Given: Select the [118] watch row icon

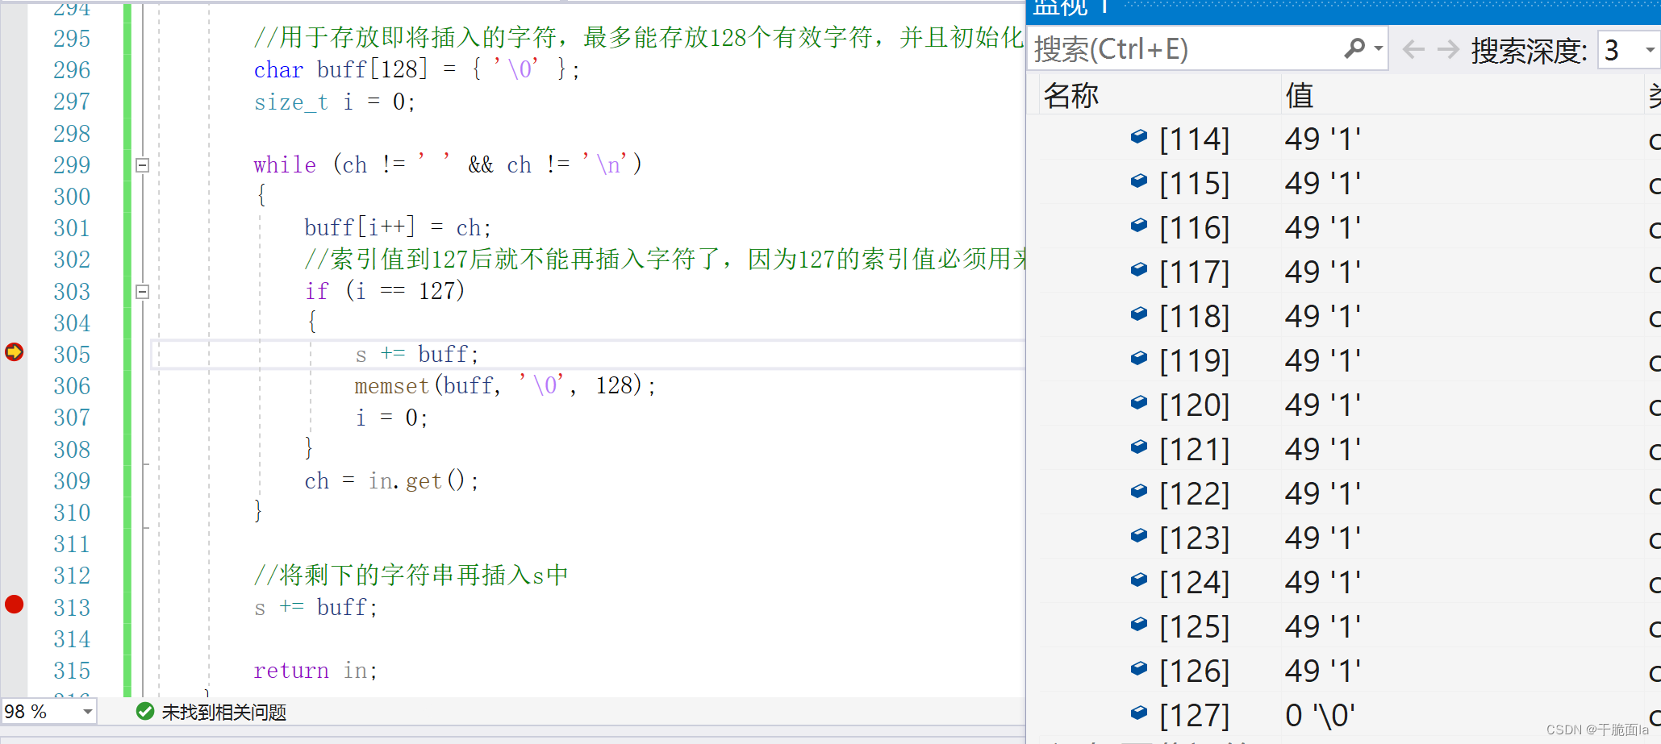Looking at the screenshot, I should point(1139,314).
